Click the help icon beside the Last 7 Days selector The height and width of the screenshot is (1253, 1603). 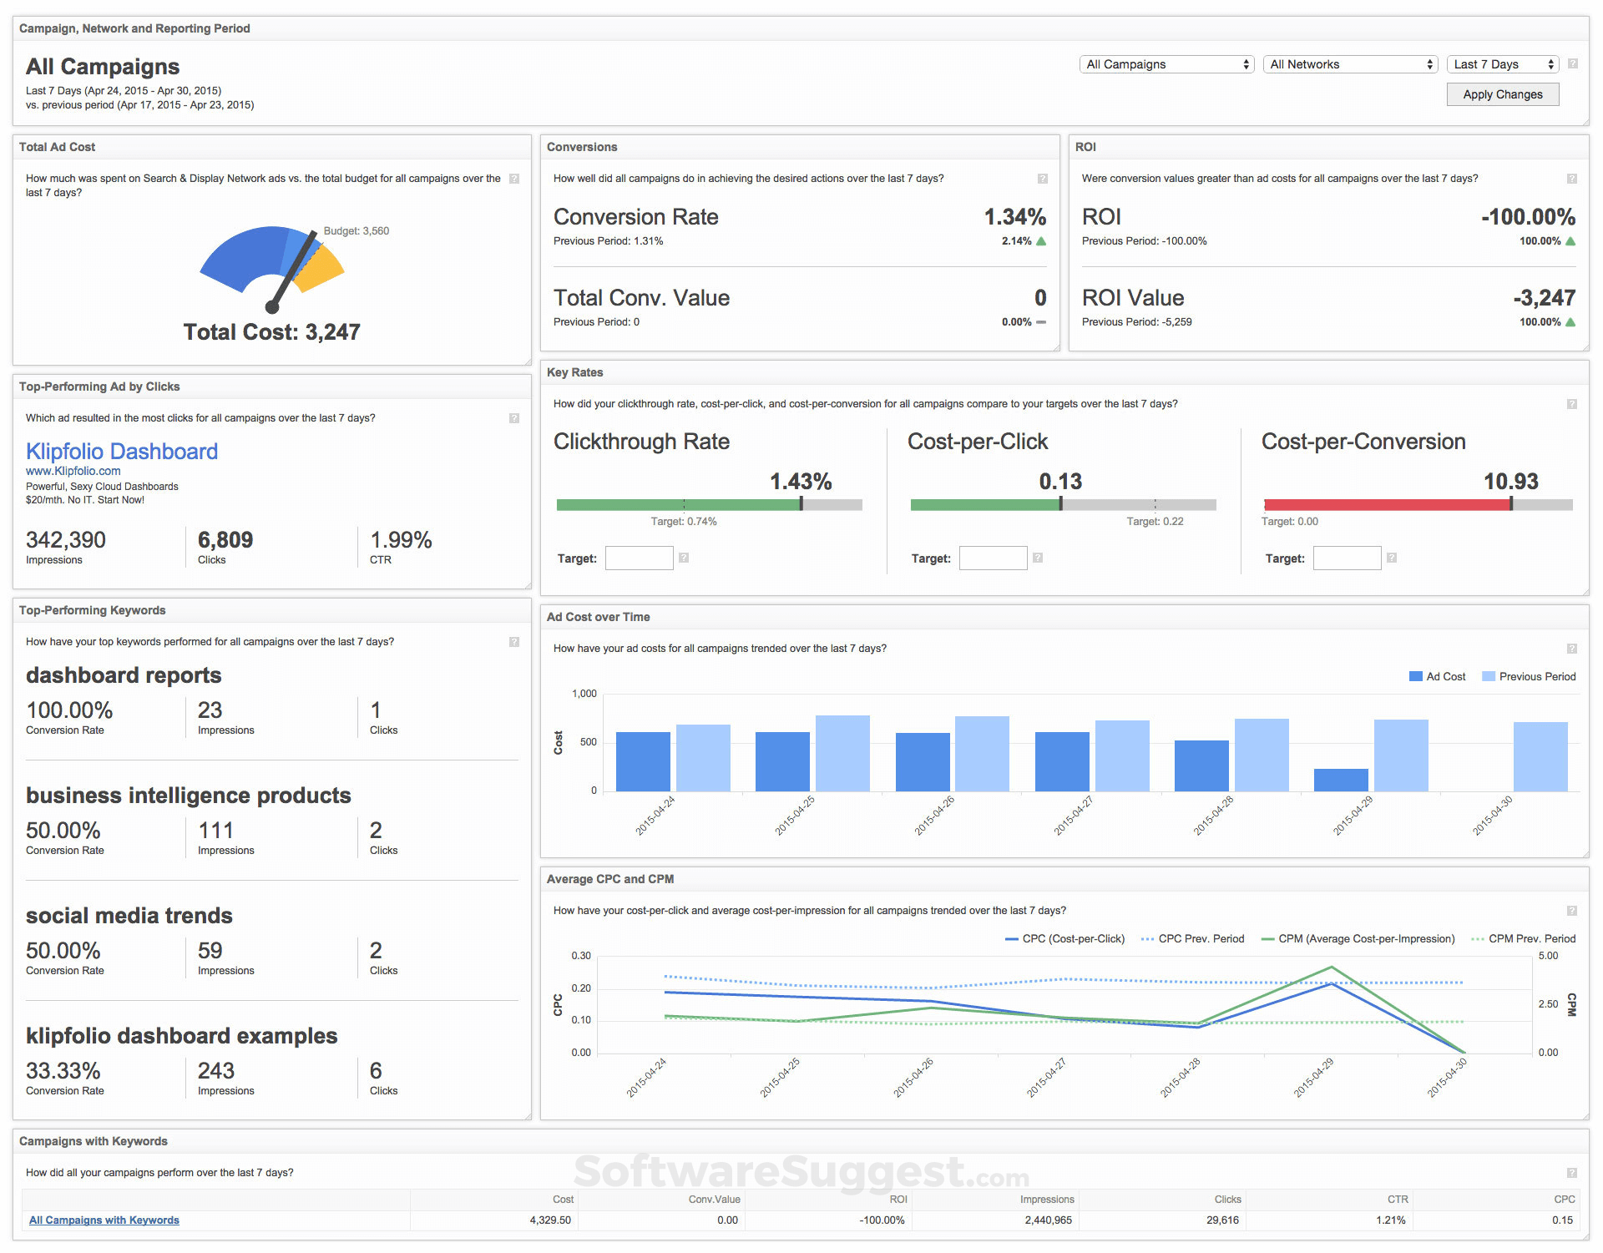pos(1573,63)
